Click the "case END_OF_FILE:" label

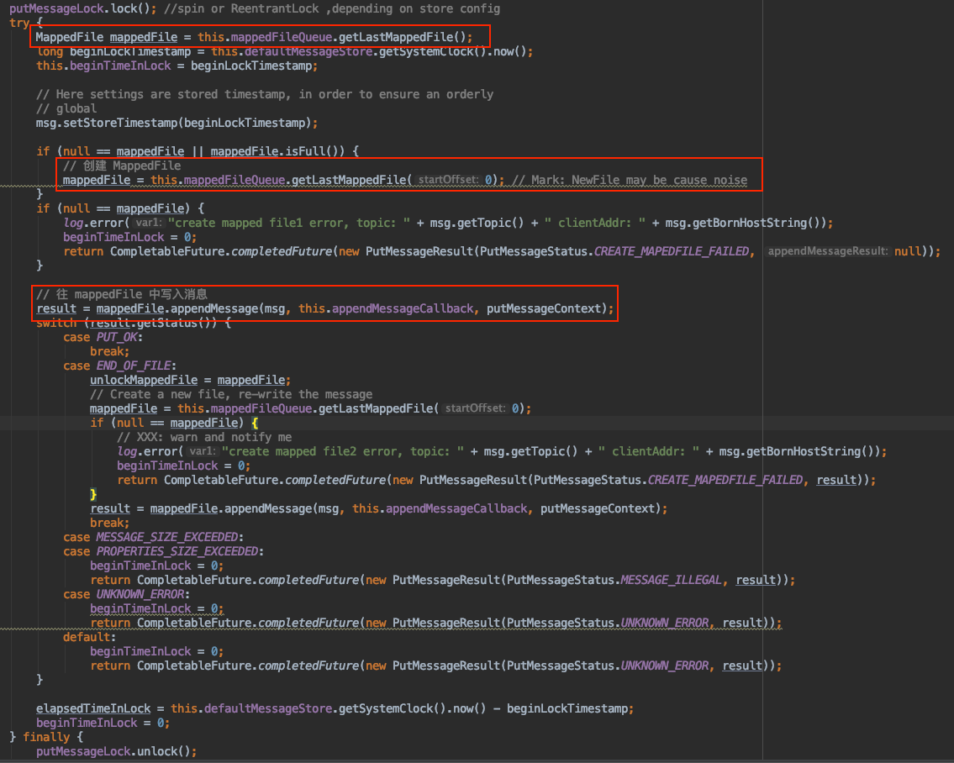[x=119, y=366]
